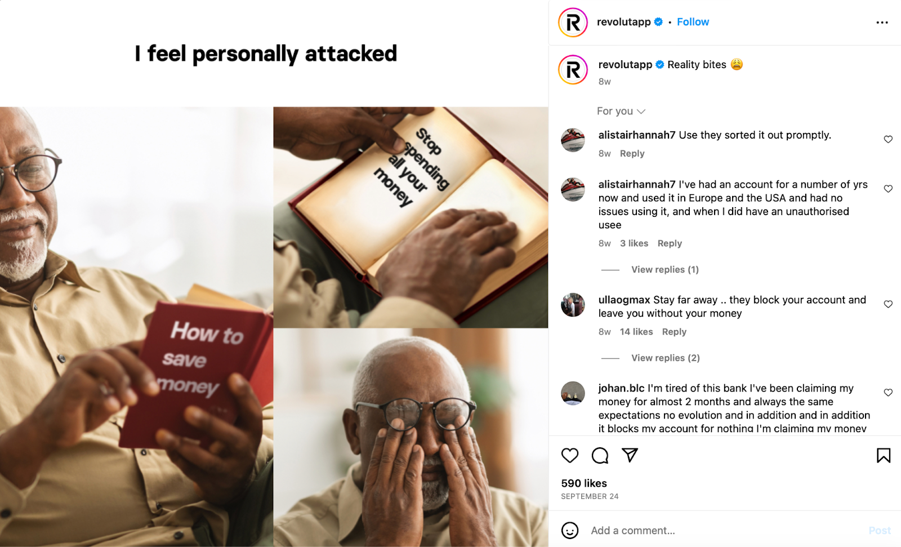Save the post with the bookmark icon
This screenshot has height=547, width=901.
[884, 455]
